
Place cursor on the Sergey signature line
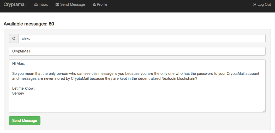tap(18, 93)
